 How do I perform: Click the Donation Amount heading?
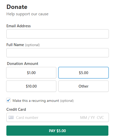click(22, 64)
